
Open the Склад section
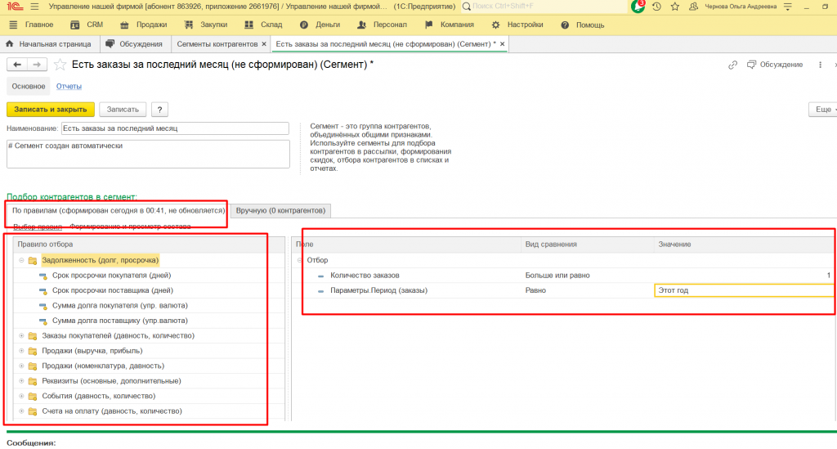263,25
